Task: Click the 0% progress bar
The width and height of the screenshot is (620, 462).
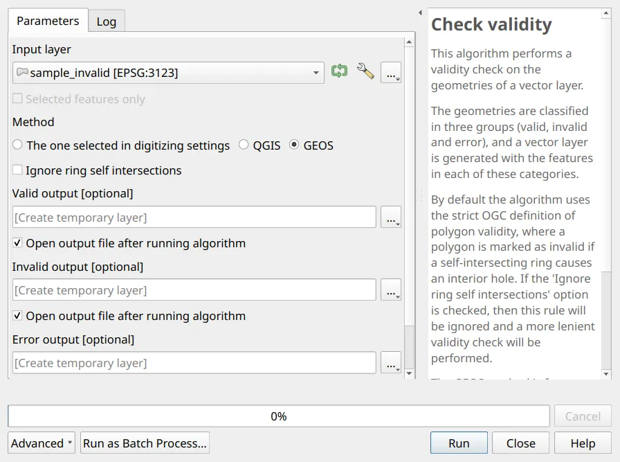Action: [x=279, y=416]
